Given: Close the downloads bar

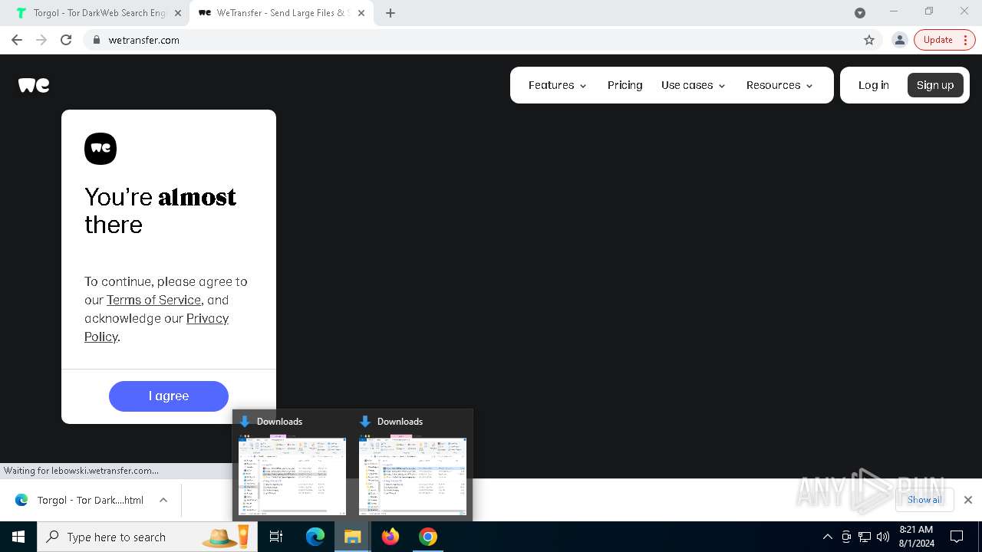Looking at the screenshot, I should click(x=968, y=500).
